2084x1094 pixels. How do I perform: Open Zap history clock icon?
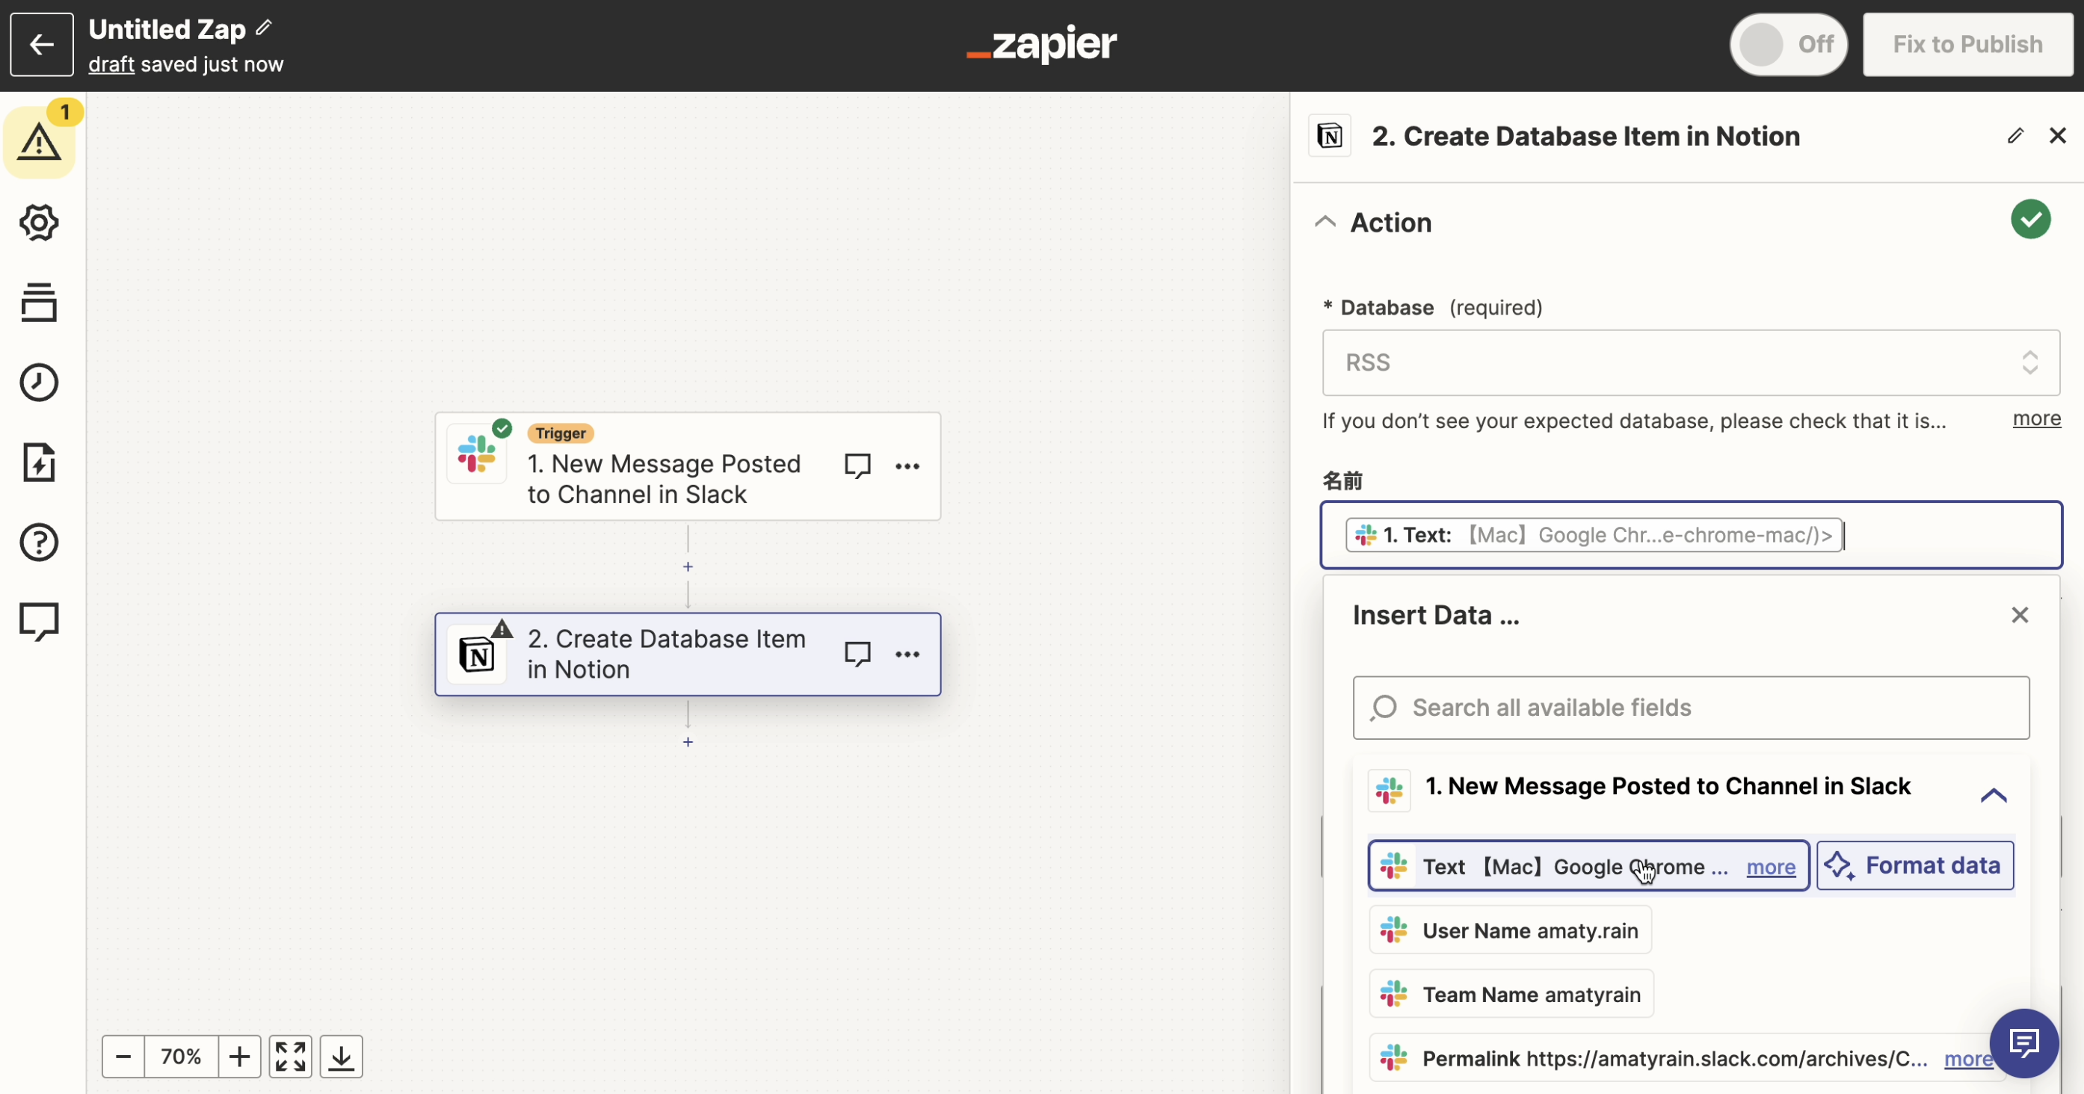[x=38, y=382]
